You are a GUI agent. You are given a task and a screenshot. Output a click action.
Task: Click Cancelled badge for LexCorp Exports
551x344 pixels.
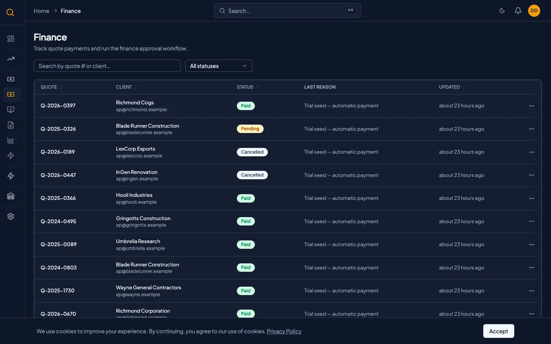(x=252, y=152)
